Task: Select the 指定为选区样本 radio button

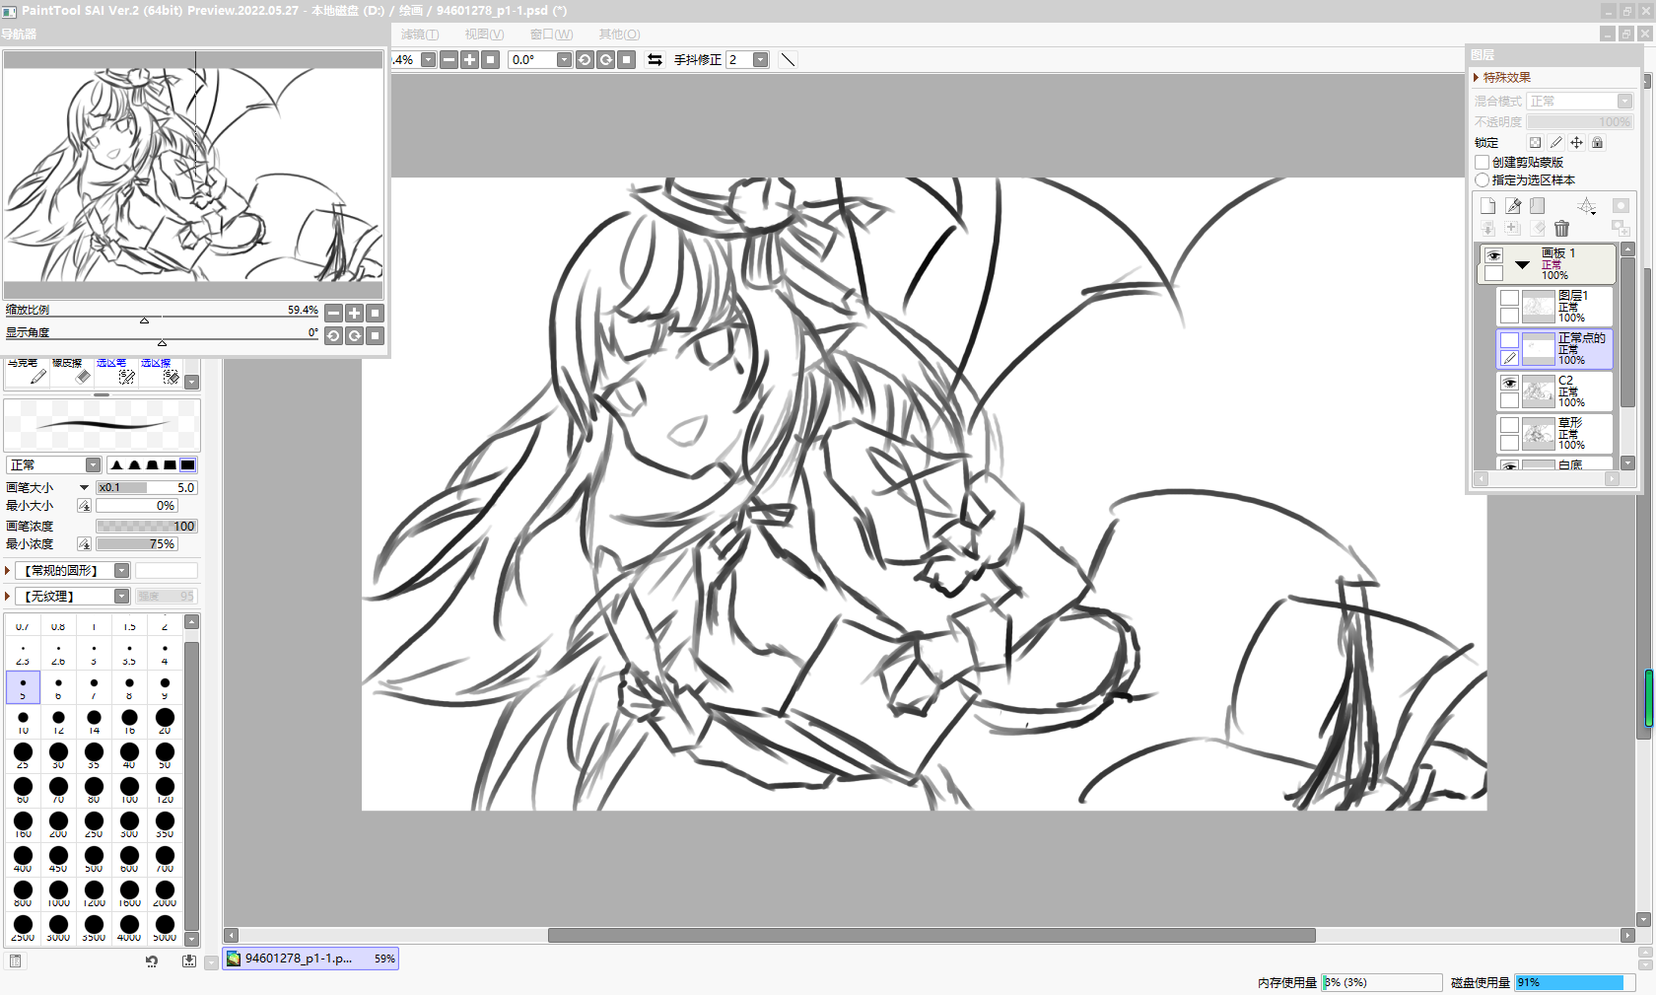Action: 1482,180
